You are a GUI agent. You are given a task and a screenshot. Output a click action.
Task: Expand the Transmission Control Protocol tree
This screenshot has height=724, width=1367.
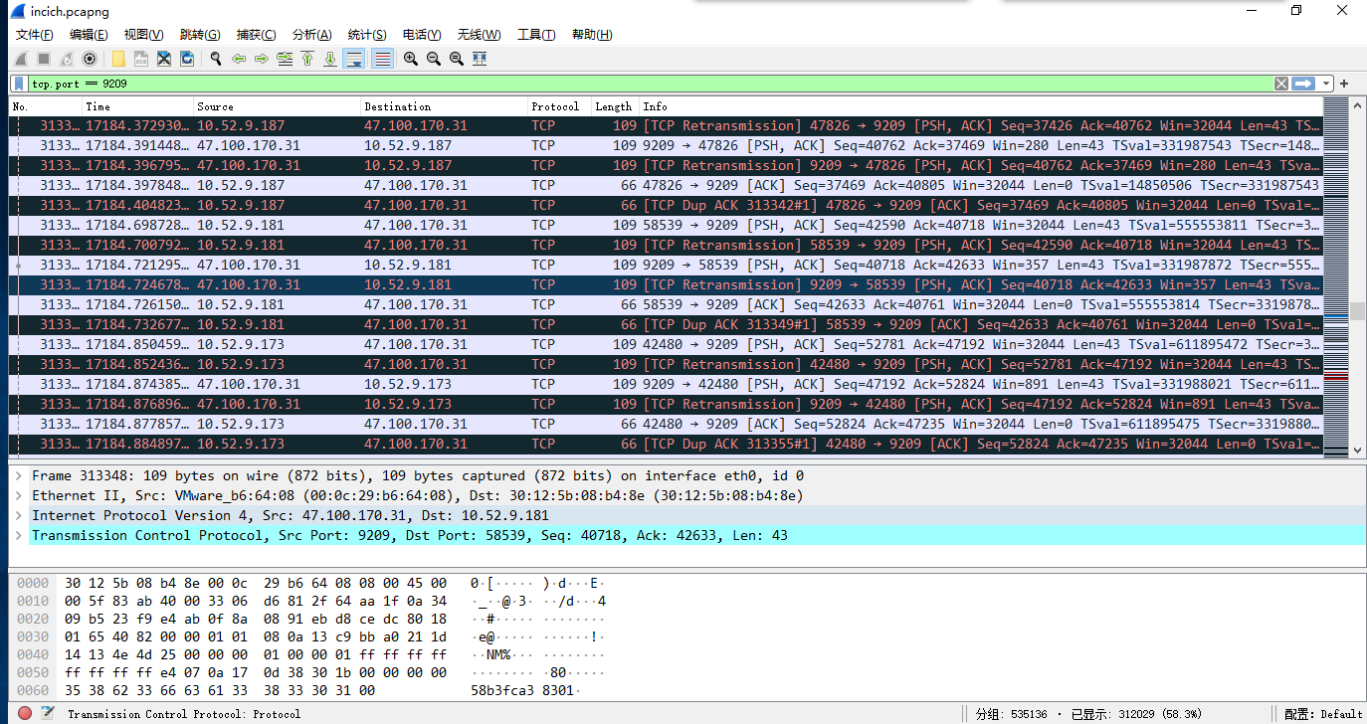pos(20,535)
